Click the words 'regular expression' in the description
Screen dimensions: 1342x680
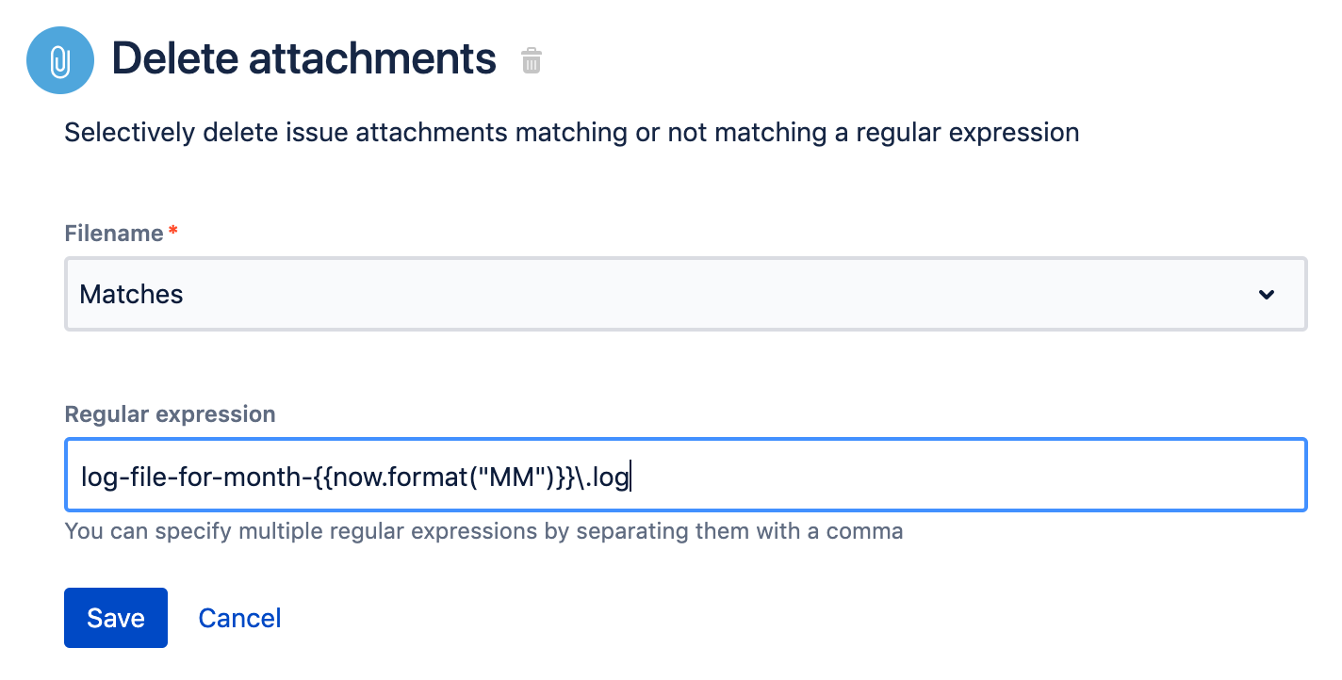(x=967, y=132)
